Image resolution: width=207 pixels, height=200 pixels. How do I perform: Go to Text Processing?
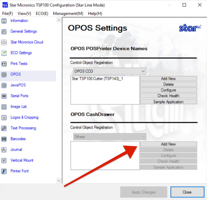[23, 128]
